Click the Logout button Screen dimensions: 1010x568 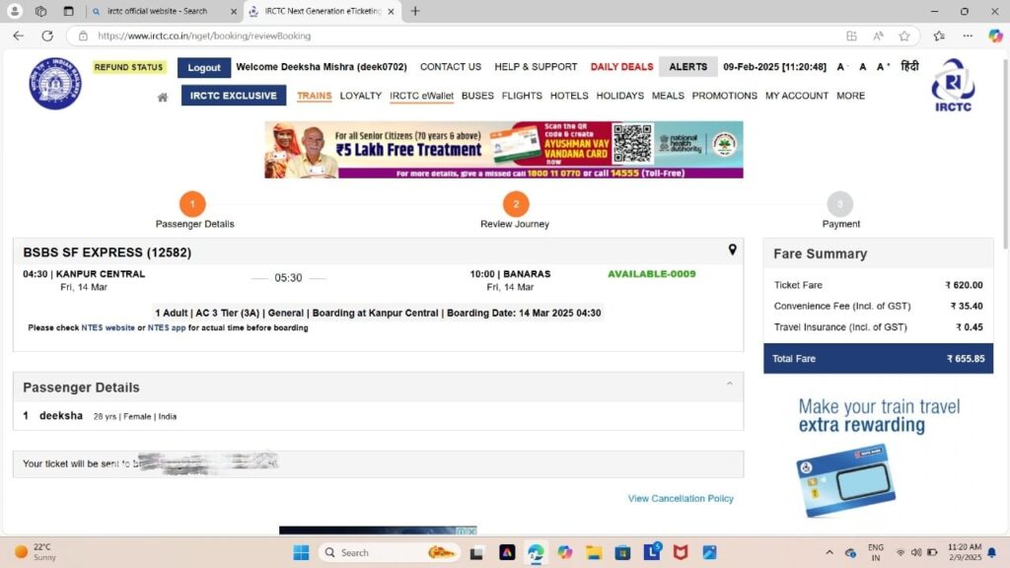204,67
